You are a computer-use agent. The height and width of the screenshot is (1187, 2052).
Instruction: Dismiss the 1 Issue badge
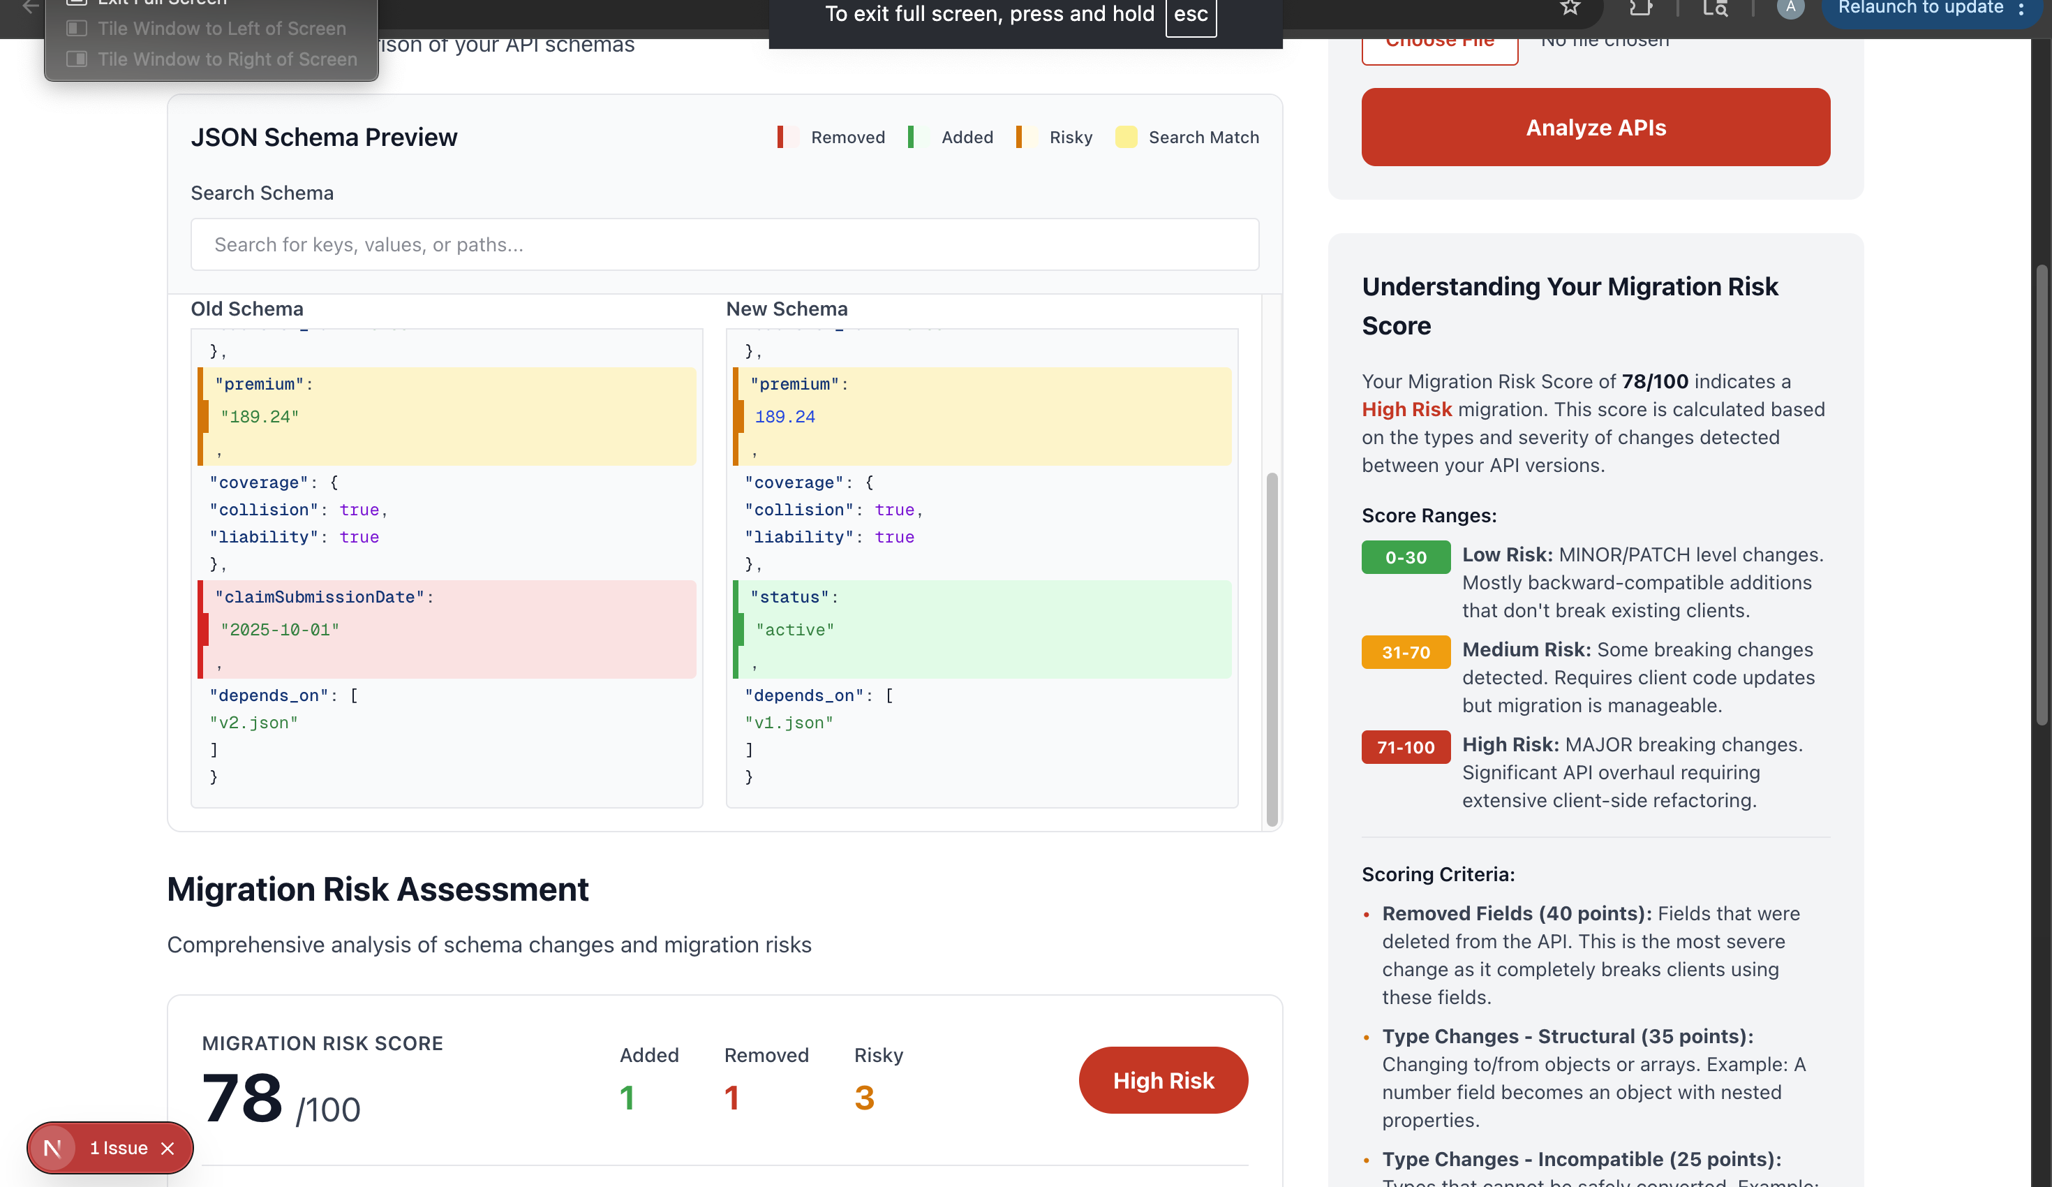tap(168, 1148)
